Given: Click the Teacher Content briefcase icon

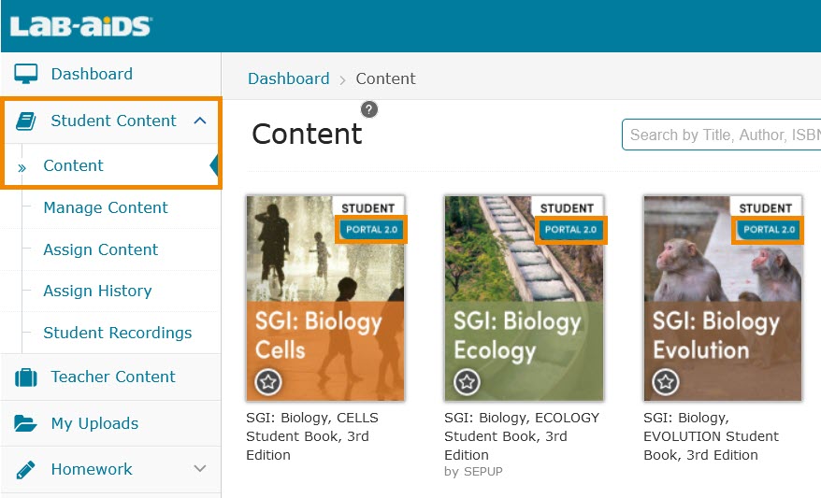Looking at the screenshot, I should point(25,377).
